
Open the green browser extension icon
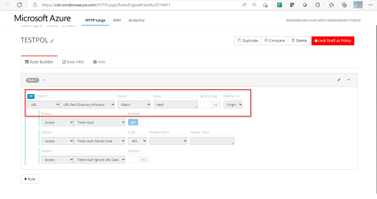279,5
